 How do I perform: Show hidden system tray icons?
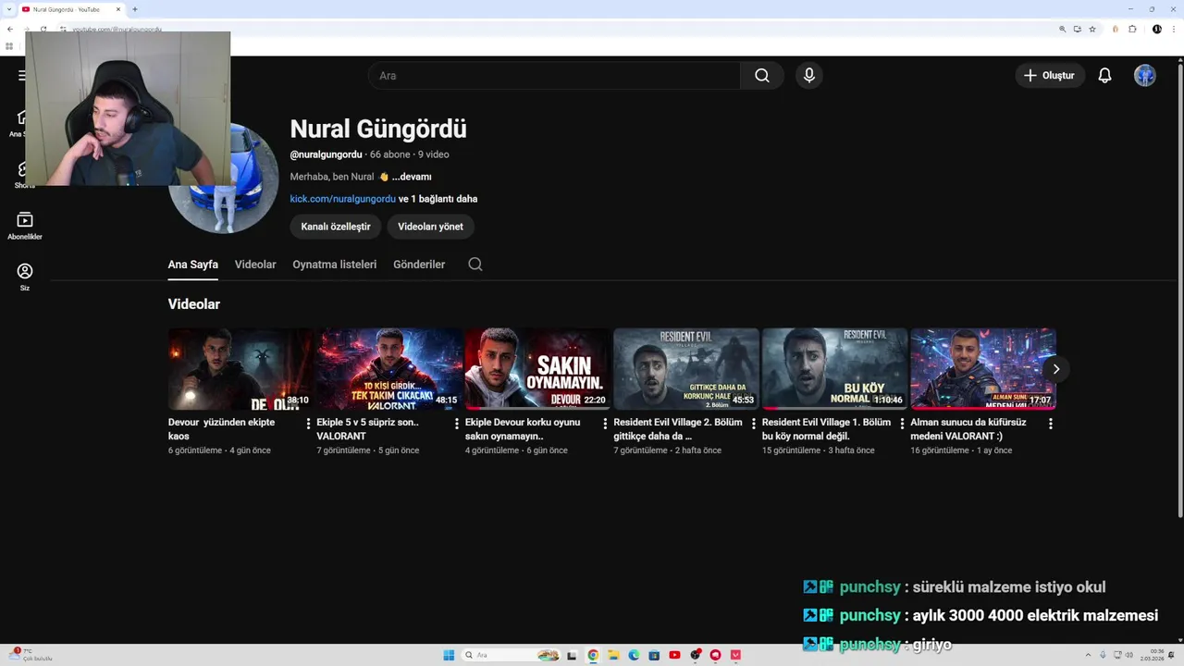pyautogui.click(x=1089, y=655)
